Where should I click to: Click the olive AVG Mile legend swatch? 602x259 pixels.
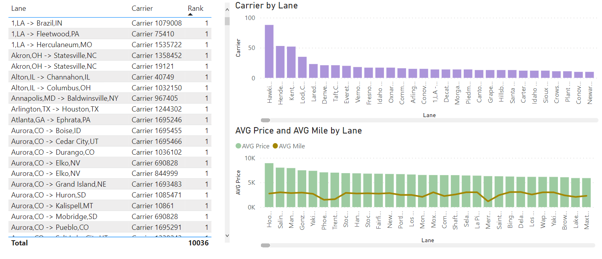tap(276, 146)
